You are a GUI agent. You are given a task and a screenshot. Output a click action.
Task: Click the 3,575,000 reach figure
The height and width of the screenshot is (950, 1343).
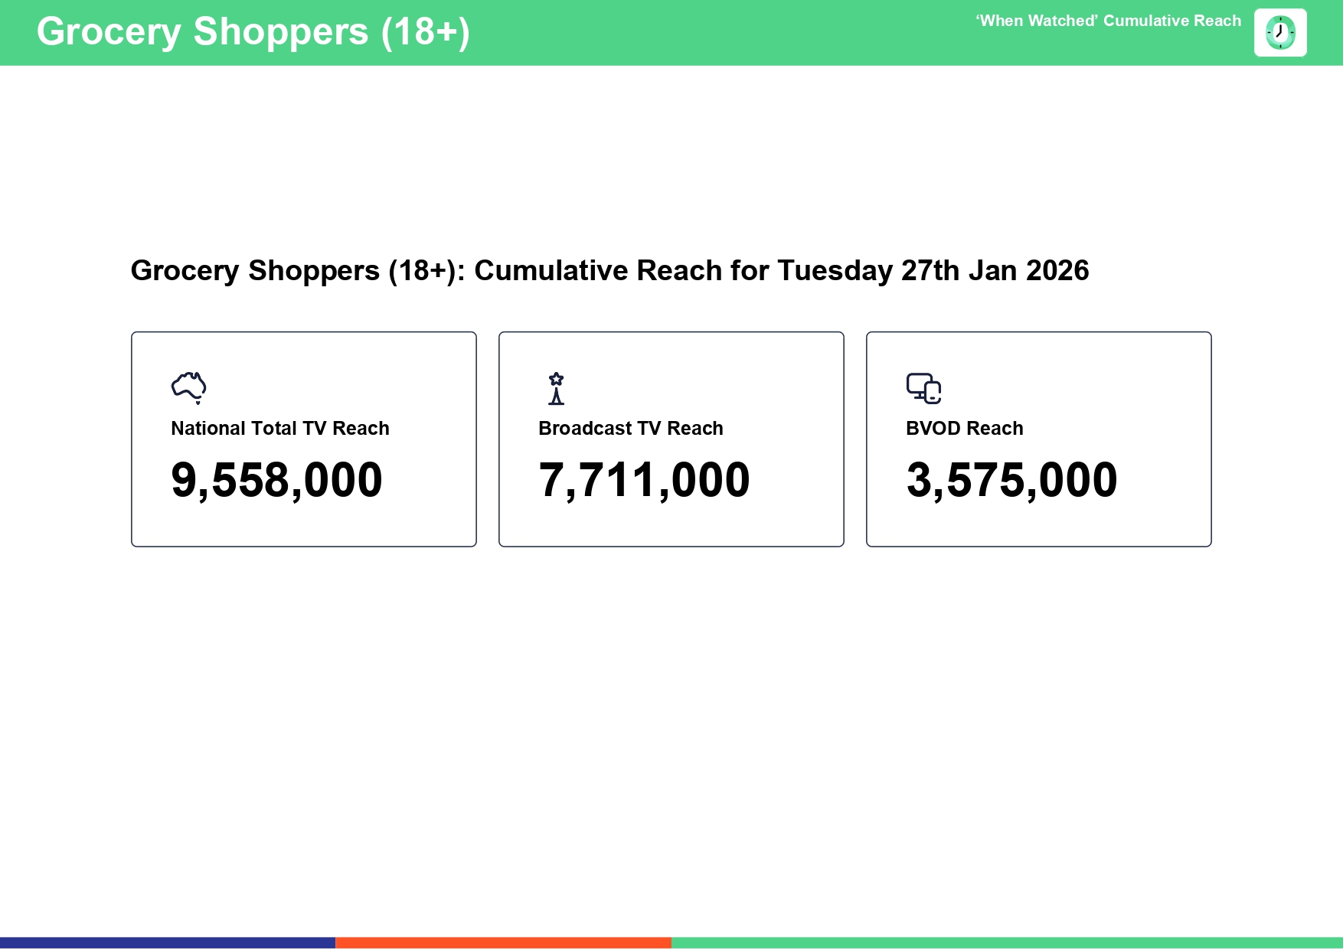pyautogui.click(x=1011, y=480)
